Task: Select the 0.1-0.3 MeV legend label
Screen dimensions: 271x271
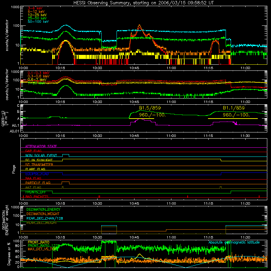Action: [x=39, y=73]
